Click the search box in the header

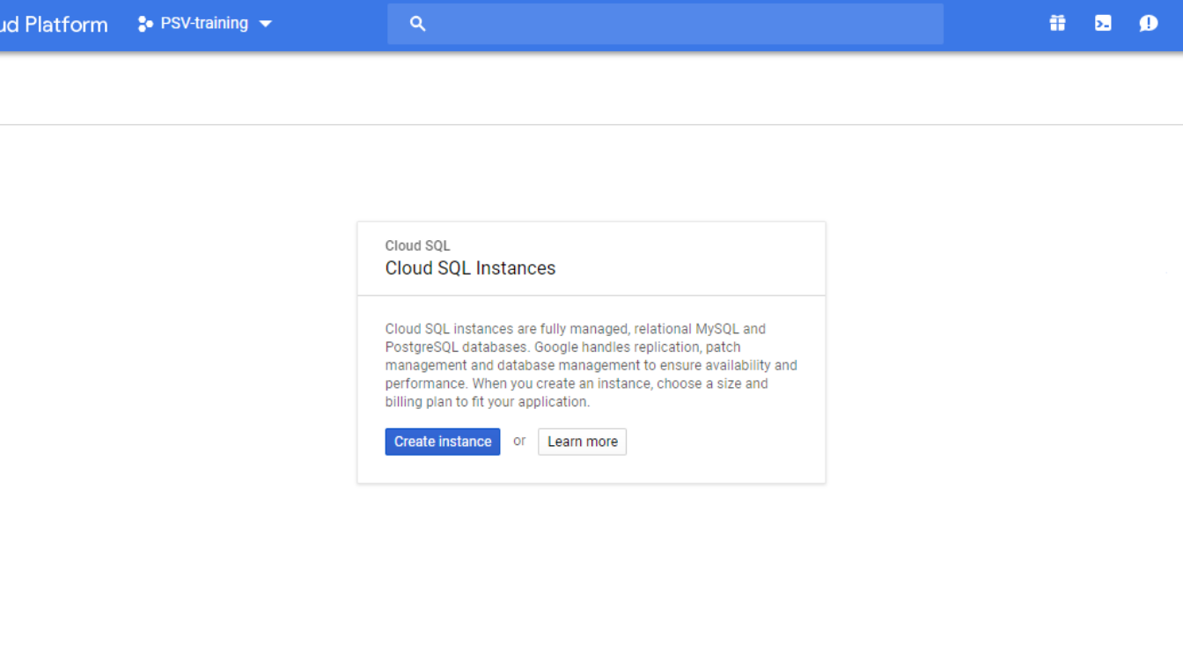click(x=665, y=23)
